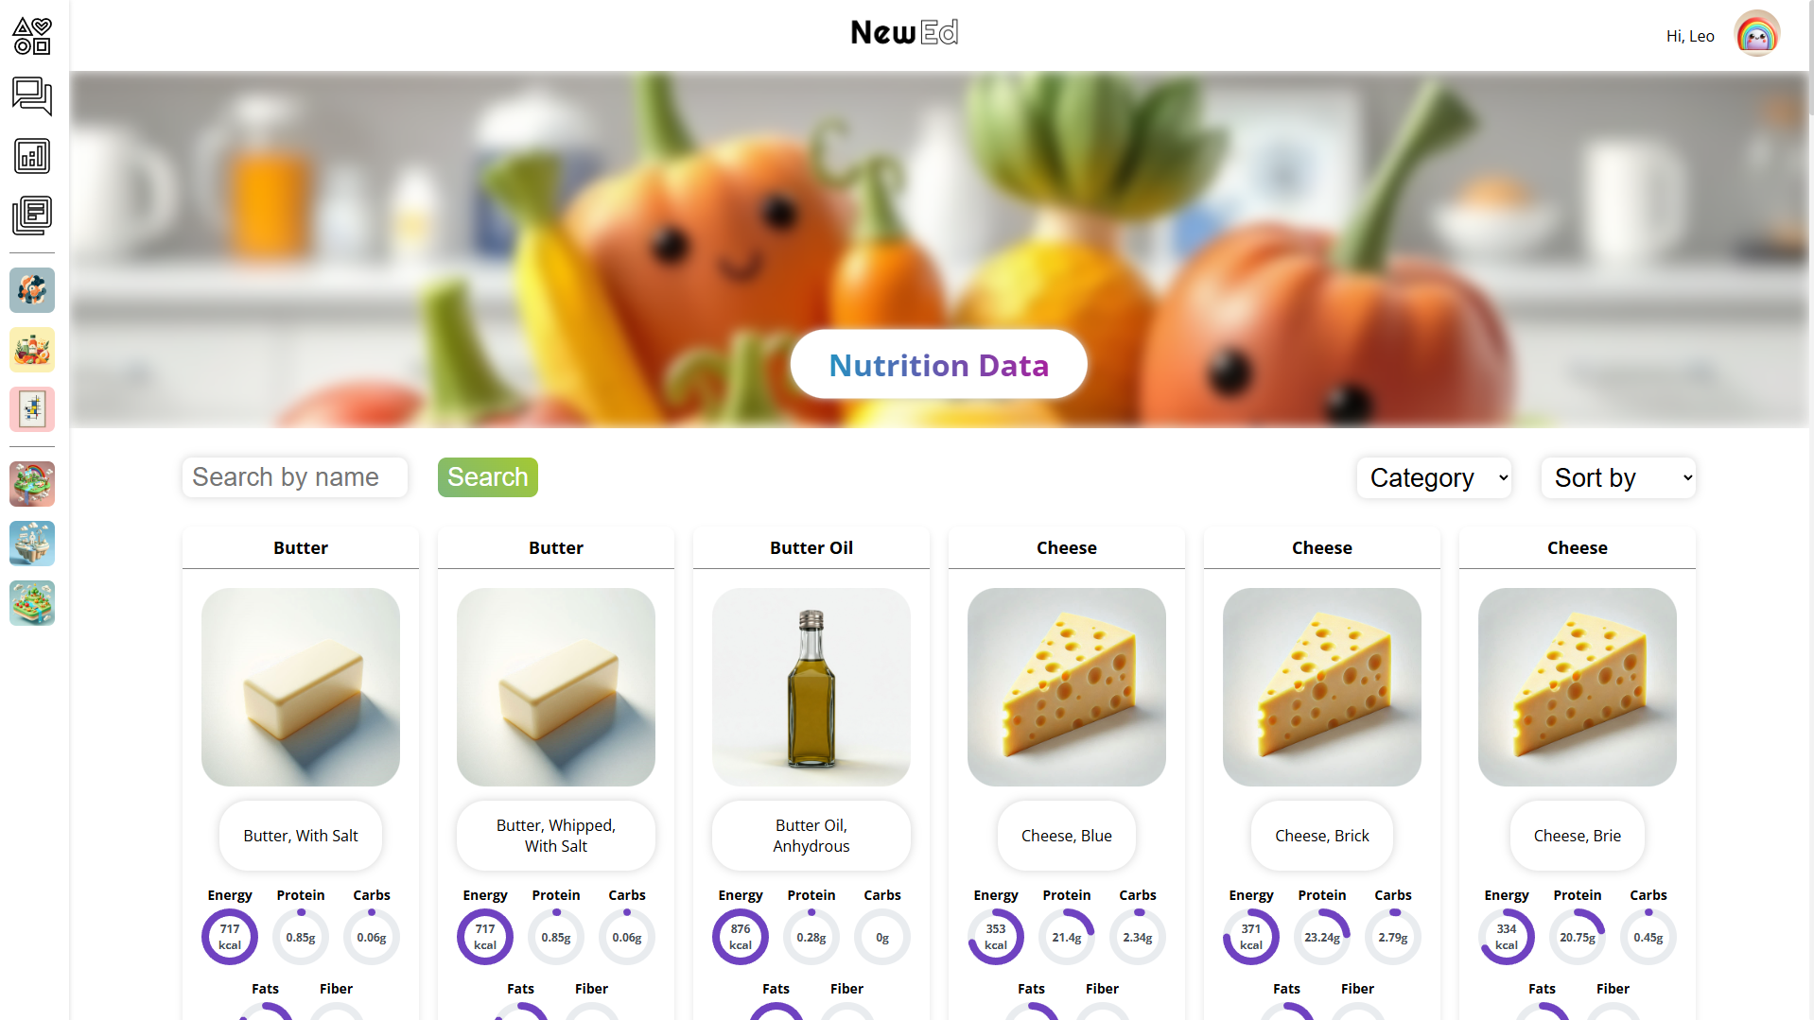Screen dimensions: 1814x1020
Task: Select the Butter, With Salt label
Action: pos(300,835)
